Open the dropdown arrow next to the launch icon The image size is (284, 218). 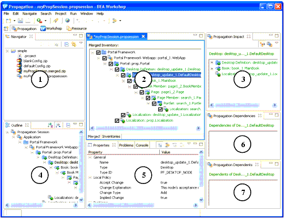point(45,21)
